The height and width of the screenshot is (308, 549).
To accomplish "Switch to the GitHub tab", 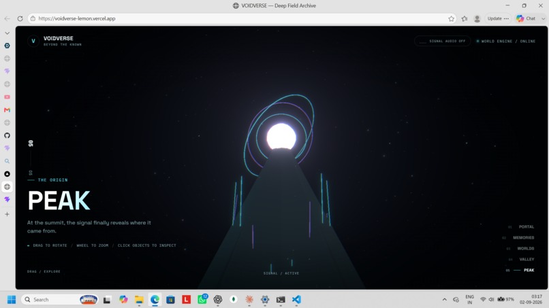I will coord(7,135).
